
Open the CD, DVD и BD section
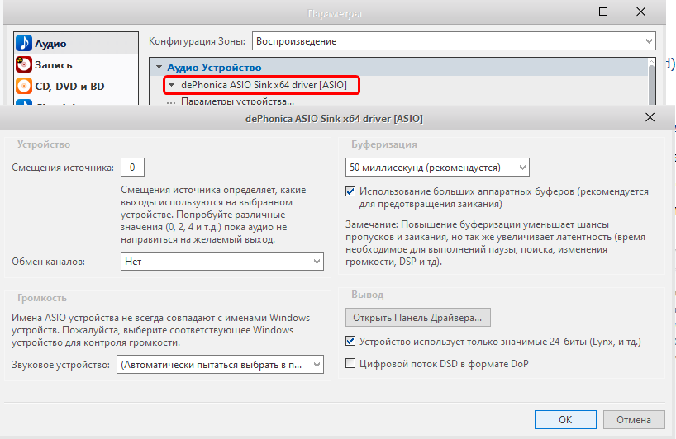coord(76,86)
